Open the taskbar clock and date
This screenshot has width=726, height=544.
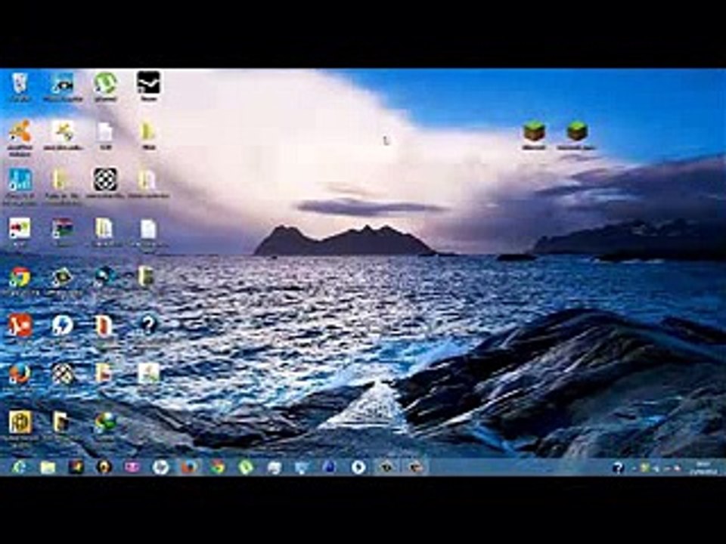click(x=703, y=467)
